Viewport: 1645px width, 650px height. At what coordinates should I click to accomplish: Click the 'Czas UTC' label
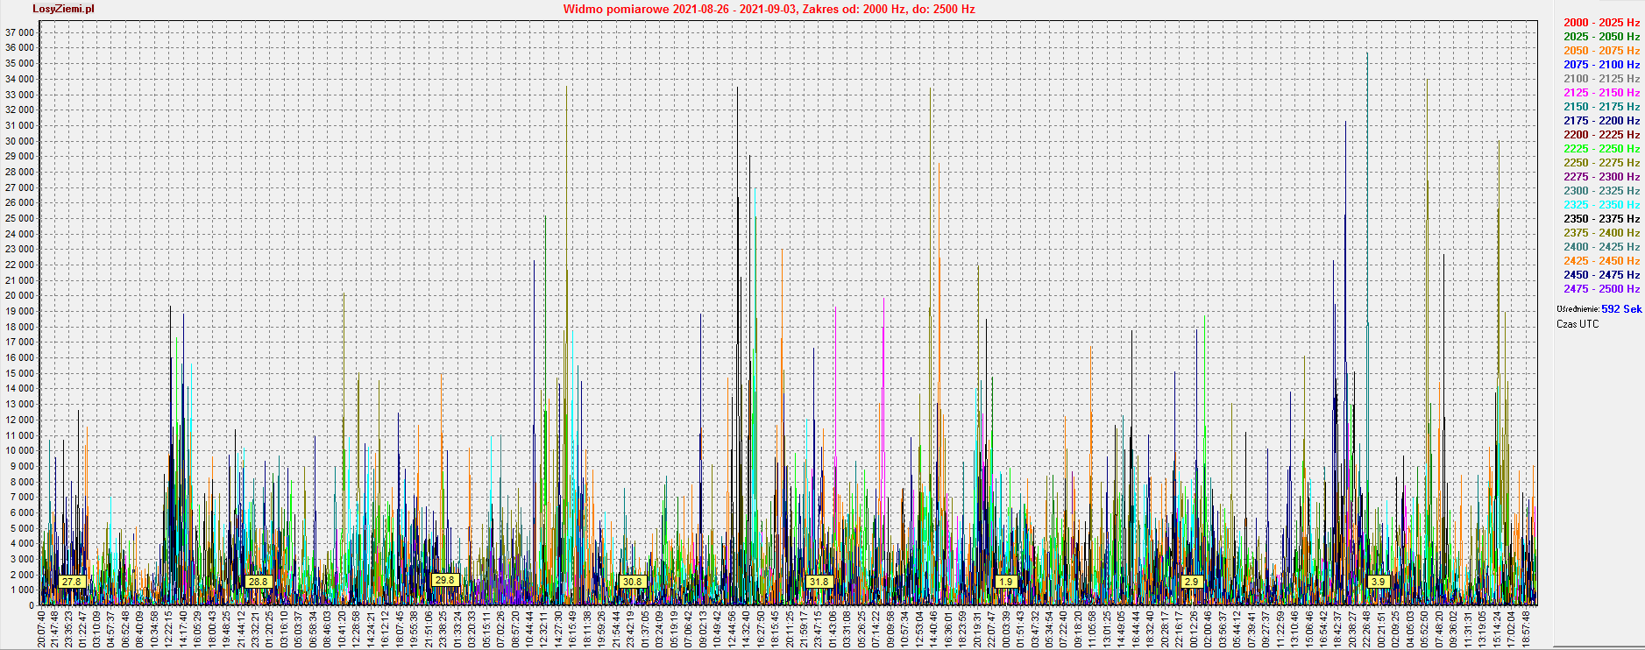[1578, 324]
